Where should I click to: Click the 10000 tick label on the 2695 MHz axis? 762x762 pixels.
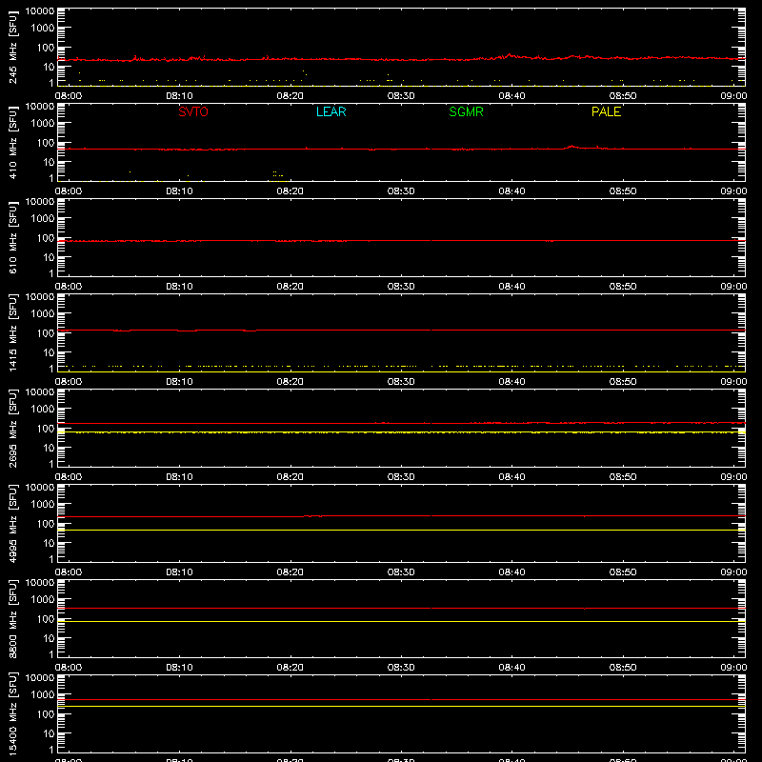click(x=40, y=391)
